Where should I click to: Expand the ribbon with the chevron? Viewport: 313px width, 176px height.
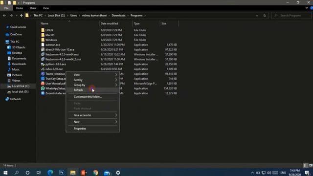(307, 8)
